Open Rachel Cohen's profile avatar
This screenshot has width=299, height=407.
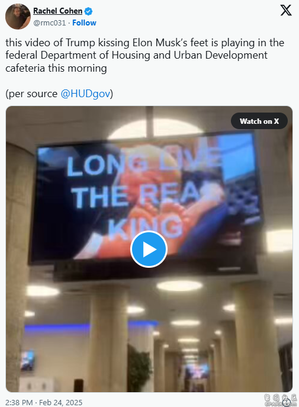point(18,17)
